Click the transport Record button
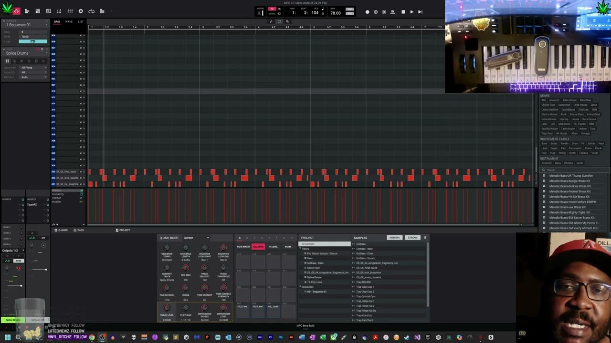This screenshot has height=343, width=611. (x=367, y=12)
